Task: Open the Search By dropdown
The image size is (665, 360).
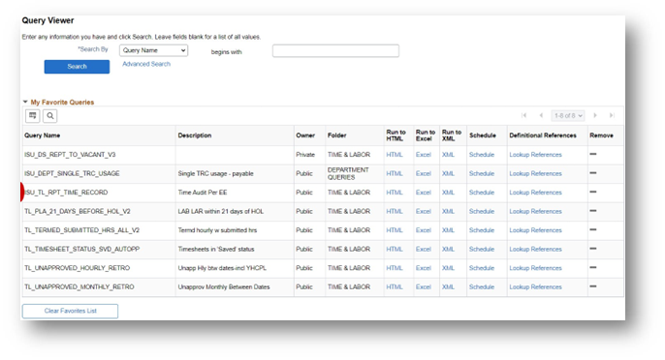Action: (153, 50)
